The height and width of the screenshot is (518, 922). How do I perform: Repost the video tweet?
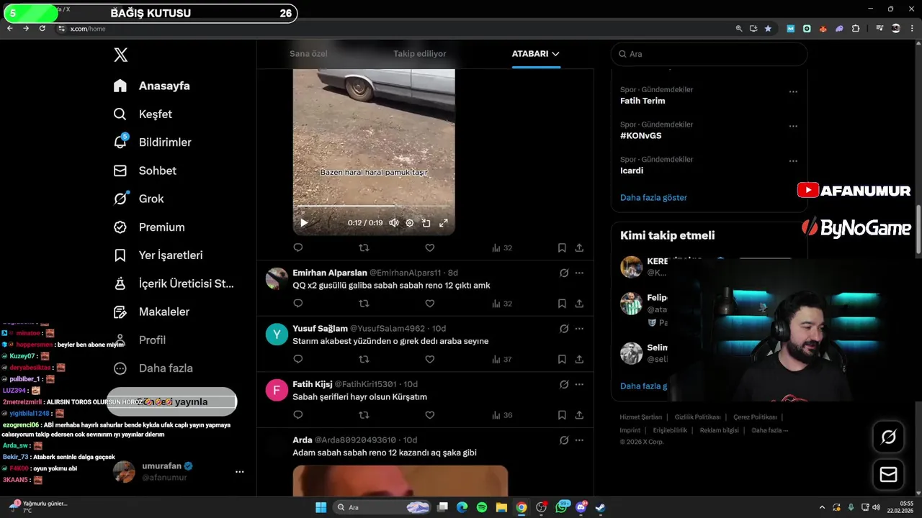(364, 247)
